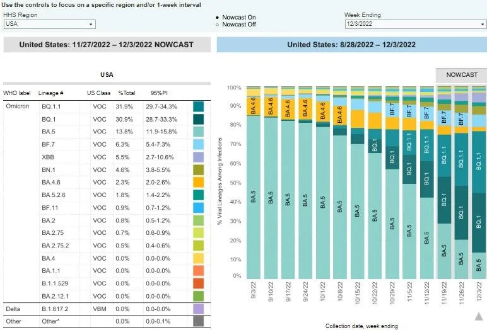Click the VBM class cell

100,309
